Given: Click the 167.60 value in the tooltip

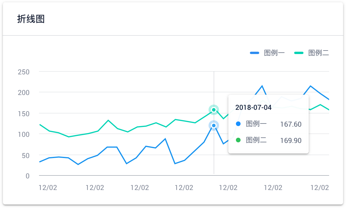Looking at the screenshot, I should point(291,125).
